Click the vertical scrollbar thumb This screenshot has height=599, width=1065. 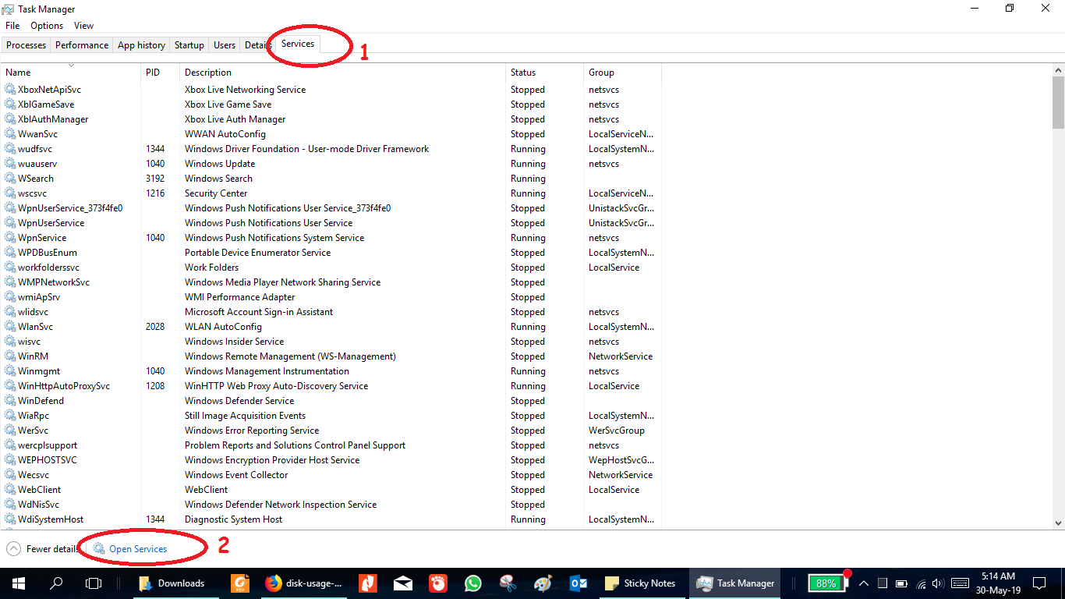(x=1058, y=102)
